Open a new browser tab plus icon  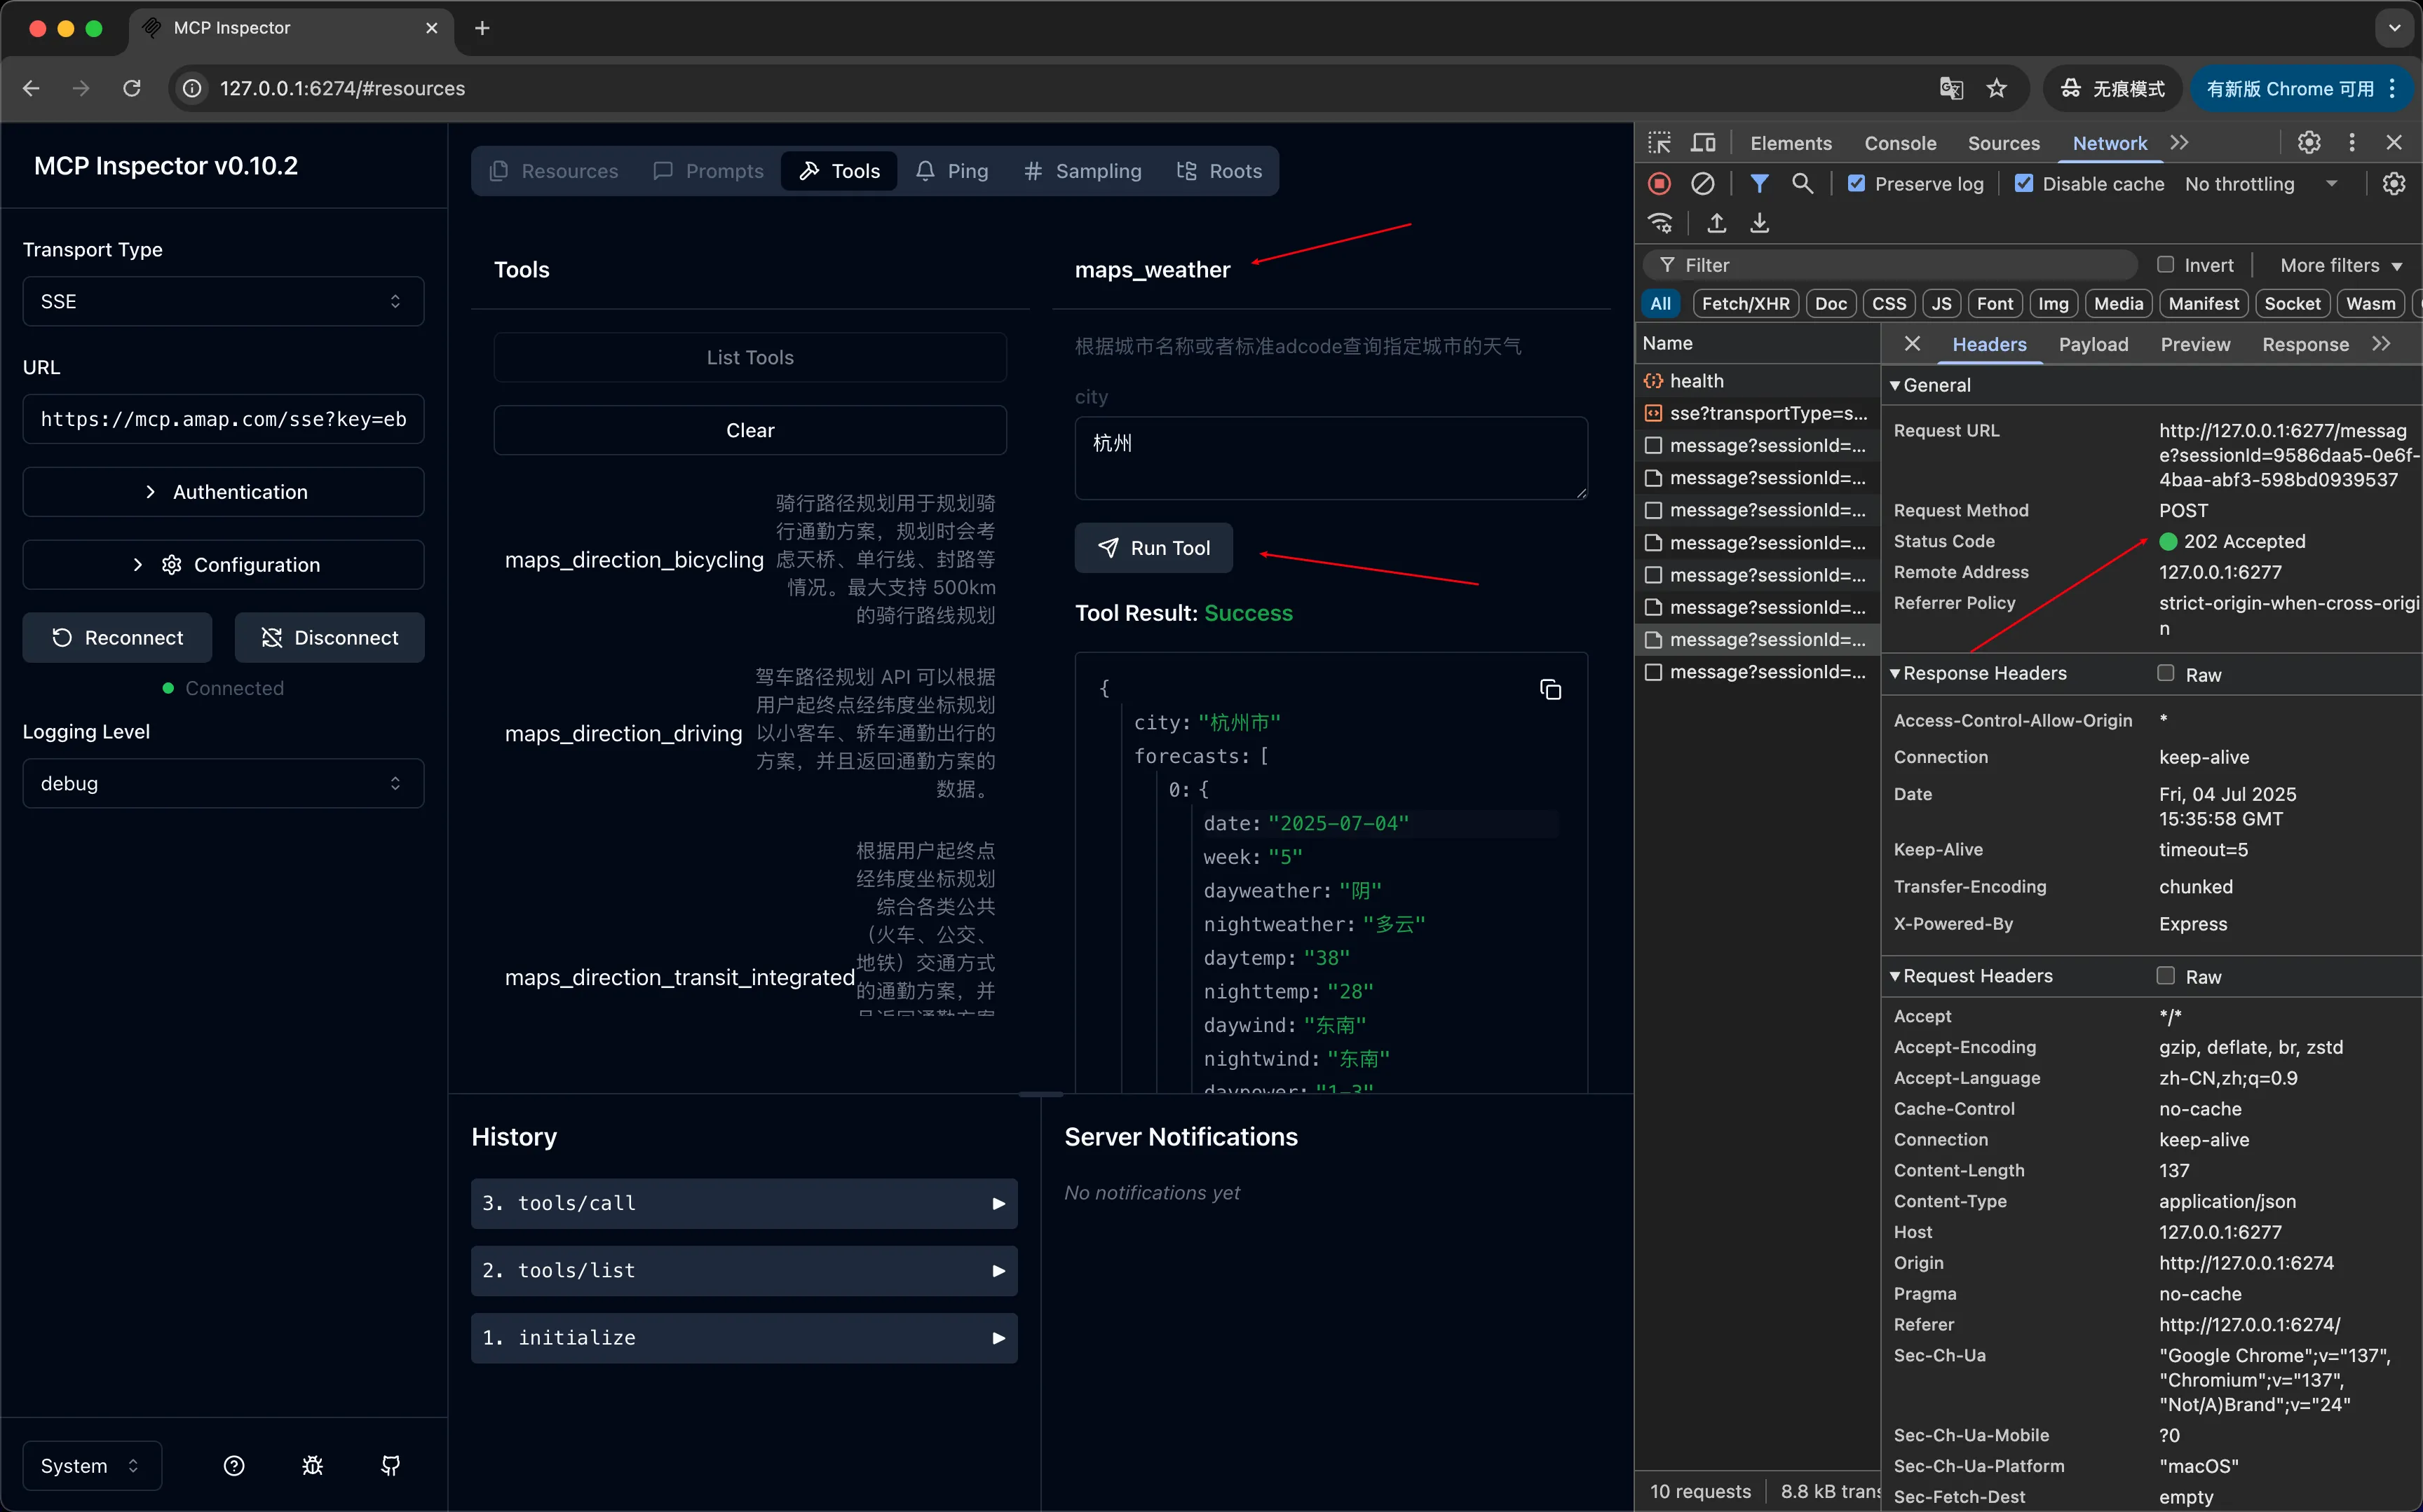482,28
